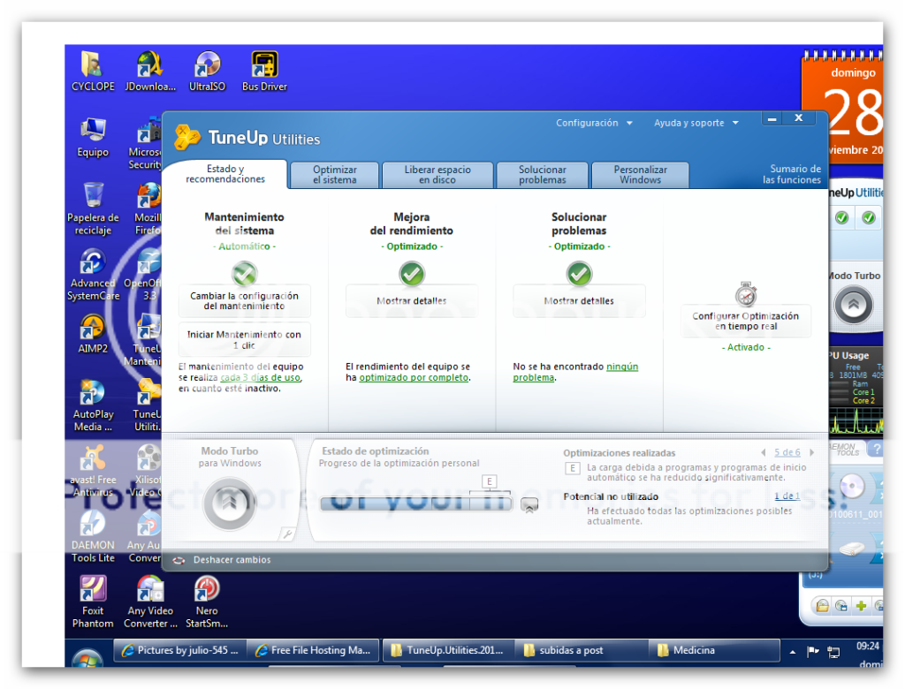
Task: Open AutoPlay Media desktop shortcut
Action: (92, 405)
